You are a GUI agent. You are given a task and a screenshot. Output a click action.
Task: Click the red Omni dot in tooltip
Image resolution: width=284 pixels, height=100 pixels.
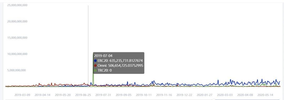coord(95,66)
